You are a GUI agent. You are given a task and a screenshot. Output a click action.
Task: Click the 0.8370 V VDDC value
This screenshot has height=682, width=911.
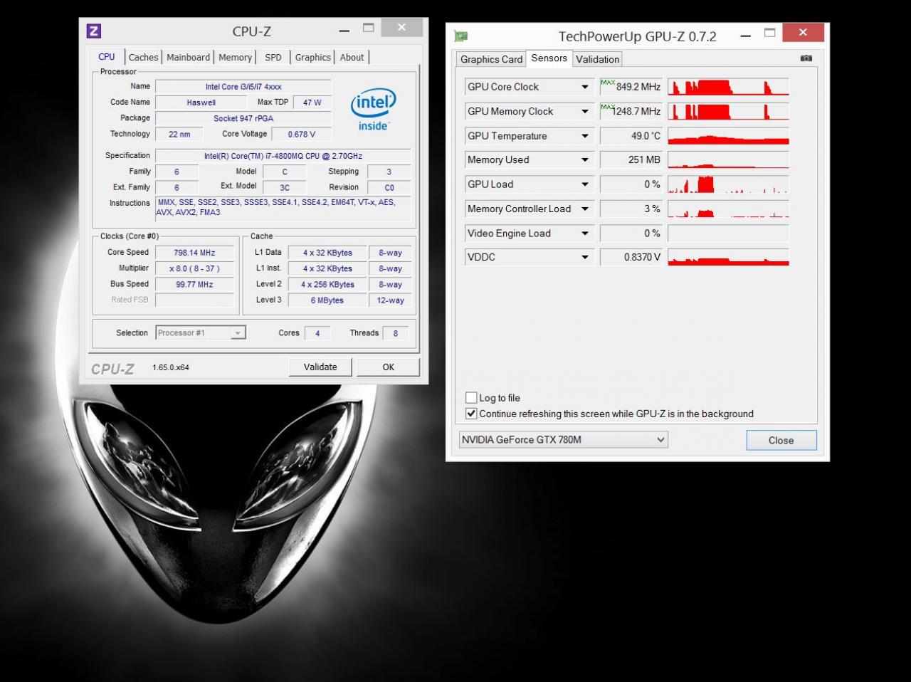tap(631, 257)
